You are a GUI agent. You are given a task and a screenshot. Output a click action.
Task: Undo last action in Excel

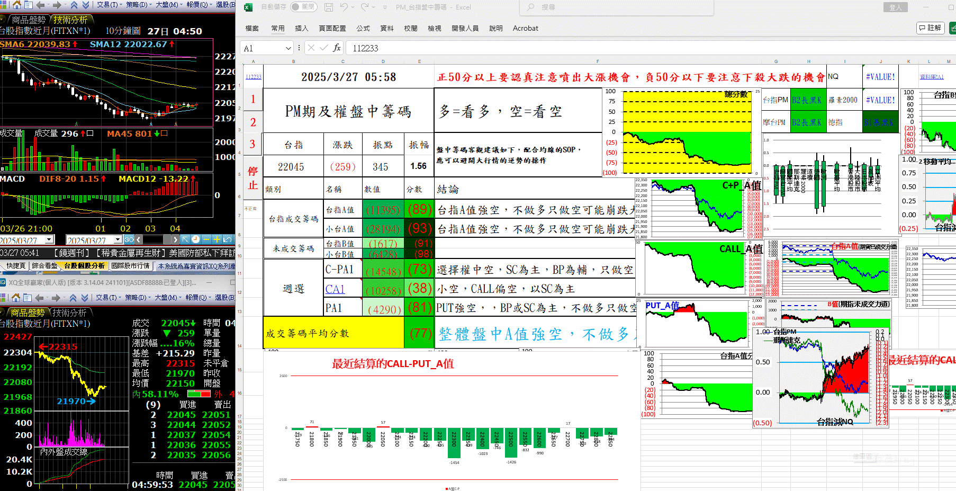click(x=344, y=7)
